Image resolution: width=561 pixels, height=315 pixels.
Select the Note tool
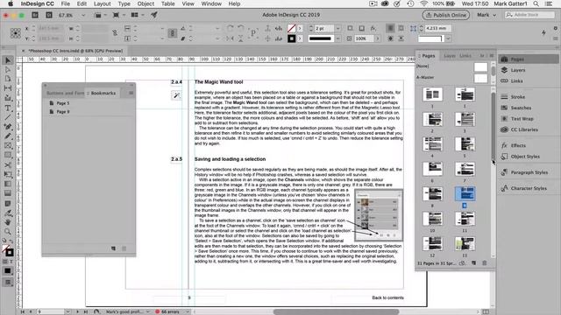[x=8, y=203]
